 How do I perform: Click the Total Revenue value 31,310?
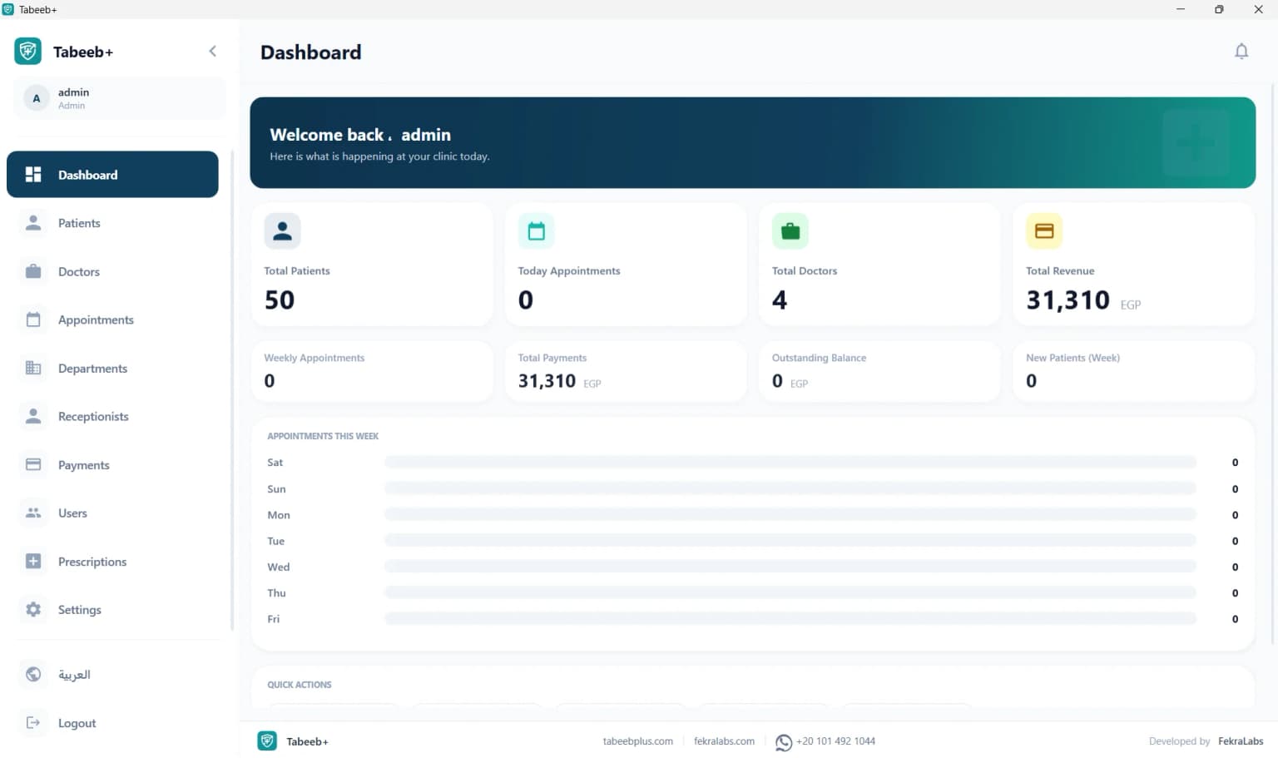point(1067,300)
